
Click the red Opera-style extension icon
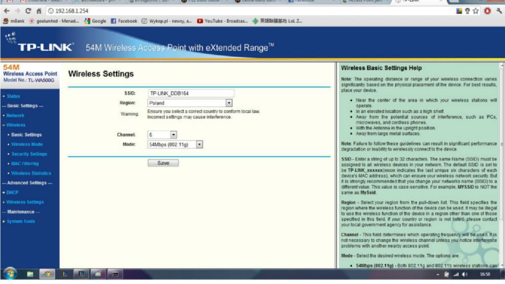point(487,11)
